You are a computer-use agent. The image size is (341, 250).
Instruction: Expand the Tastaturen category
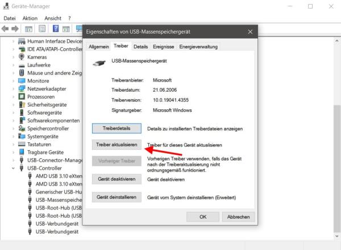tap(14, 145)
